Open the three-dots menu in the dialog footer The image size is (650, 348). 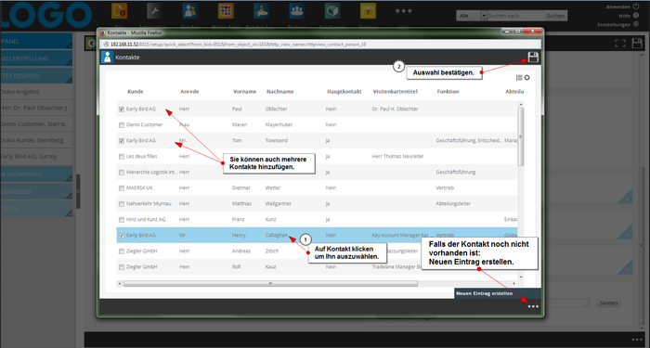pos(533,306)
